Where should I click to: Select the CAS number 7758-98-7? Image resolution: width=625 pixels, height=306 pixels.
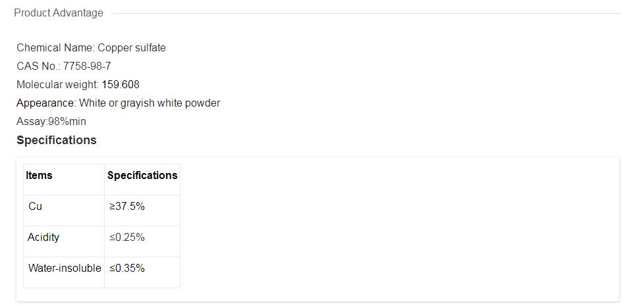[x=87, y=66]
